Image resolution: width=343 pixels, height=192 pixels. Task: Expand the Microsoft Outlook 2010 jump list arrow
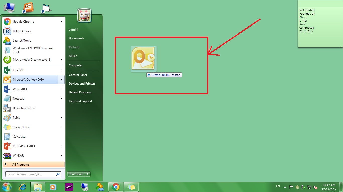61,80
